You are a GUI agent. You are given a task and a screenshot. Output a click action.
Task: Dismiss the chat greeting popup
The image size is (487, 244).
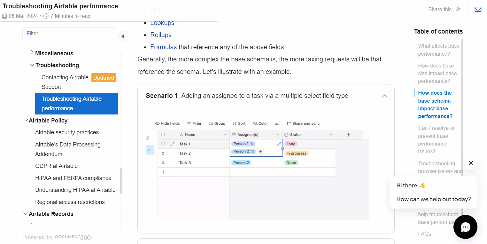click(471, 163)
